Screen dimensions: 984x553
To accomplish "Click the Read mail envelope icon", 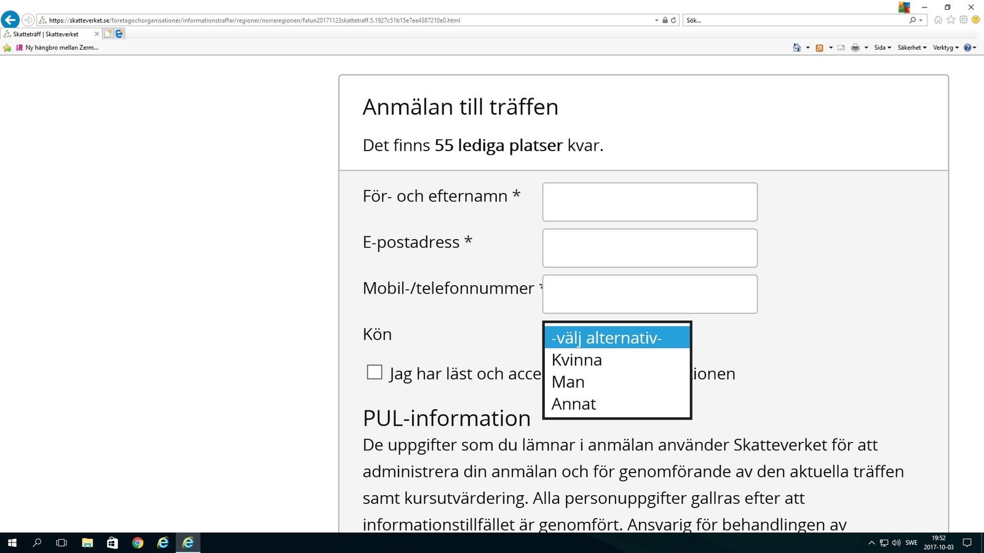I will pos(841,47).
